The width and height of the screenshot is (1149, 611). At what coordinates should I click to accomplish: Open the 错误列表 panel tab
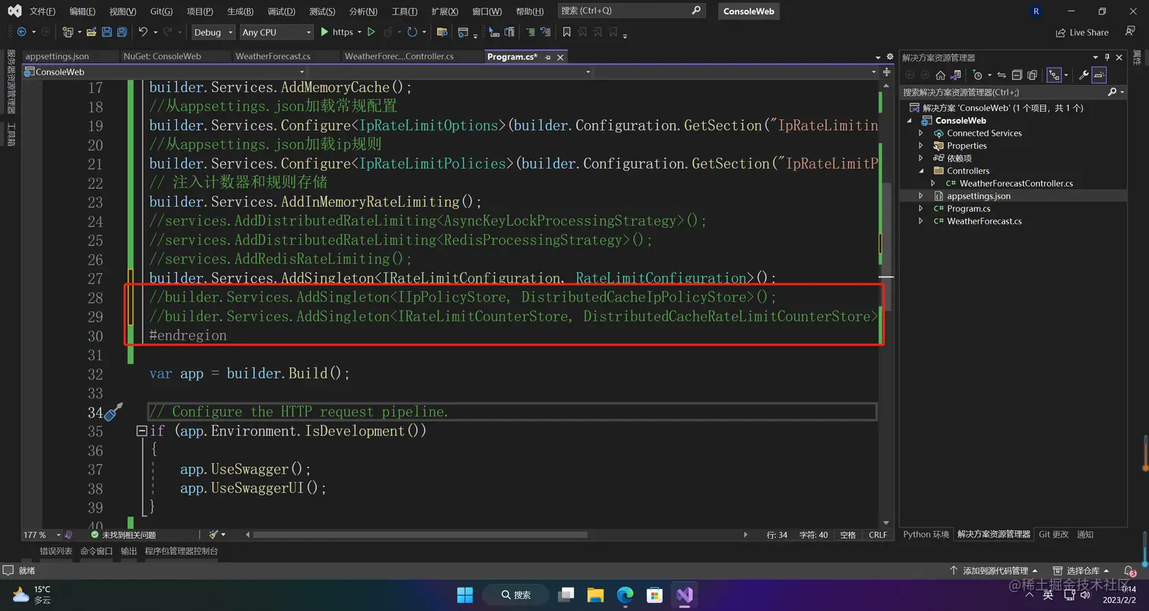point(56,551)
